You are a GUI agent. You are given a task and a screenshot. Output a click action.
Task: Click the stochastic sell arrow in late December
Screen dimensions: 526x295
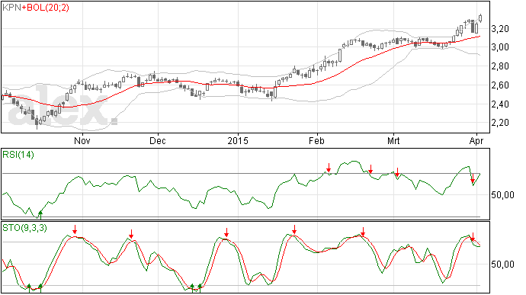coord(226,232)
